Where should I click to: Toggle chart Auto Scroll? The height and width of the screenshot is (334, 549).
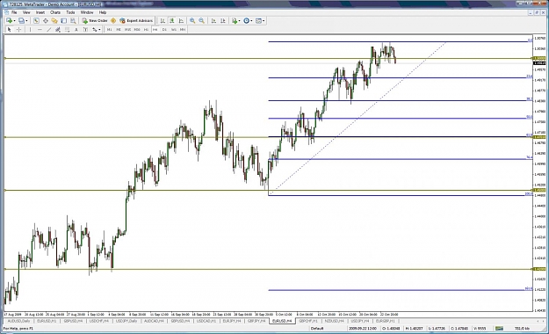click(x=213, y=21)
